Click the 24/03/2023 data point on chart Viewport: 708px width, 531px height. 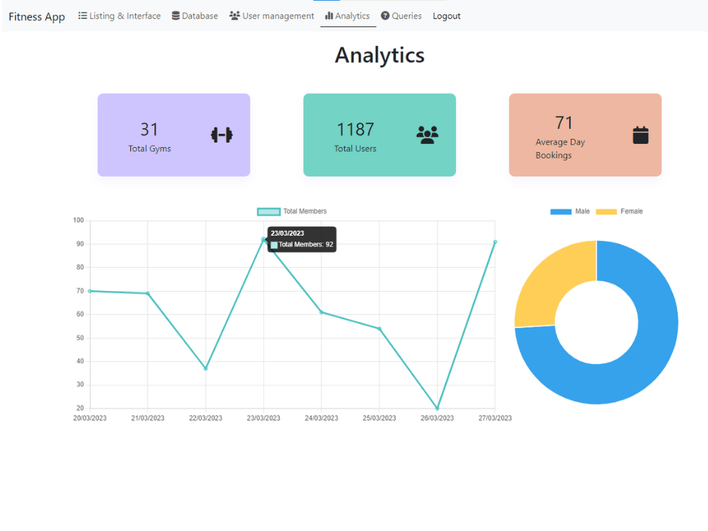(x=321, y=312)
